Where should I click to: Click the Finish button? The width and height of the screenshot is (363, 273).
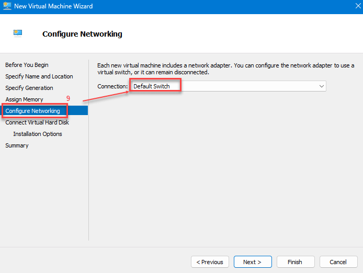click(296, 262)
